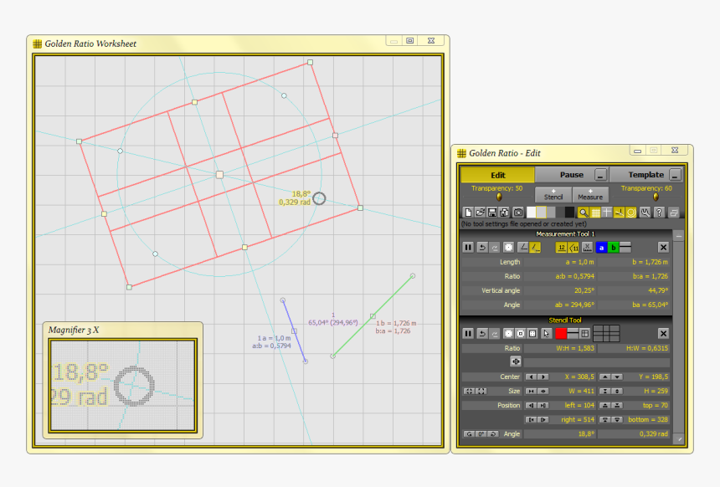The height and width of the screenshot is (487, 720).
Task: Expand the 3x3 grid layout selector
Action: coord(607,333)
